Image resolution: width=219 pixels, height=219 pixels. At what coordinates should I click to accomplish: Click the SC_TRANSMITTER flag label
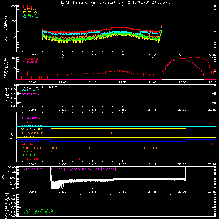(31, 133)
